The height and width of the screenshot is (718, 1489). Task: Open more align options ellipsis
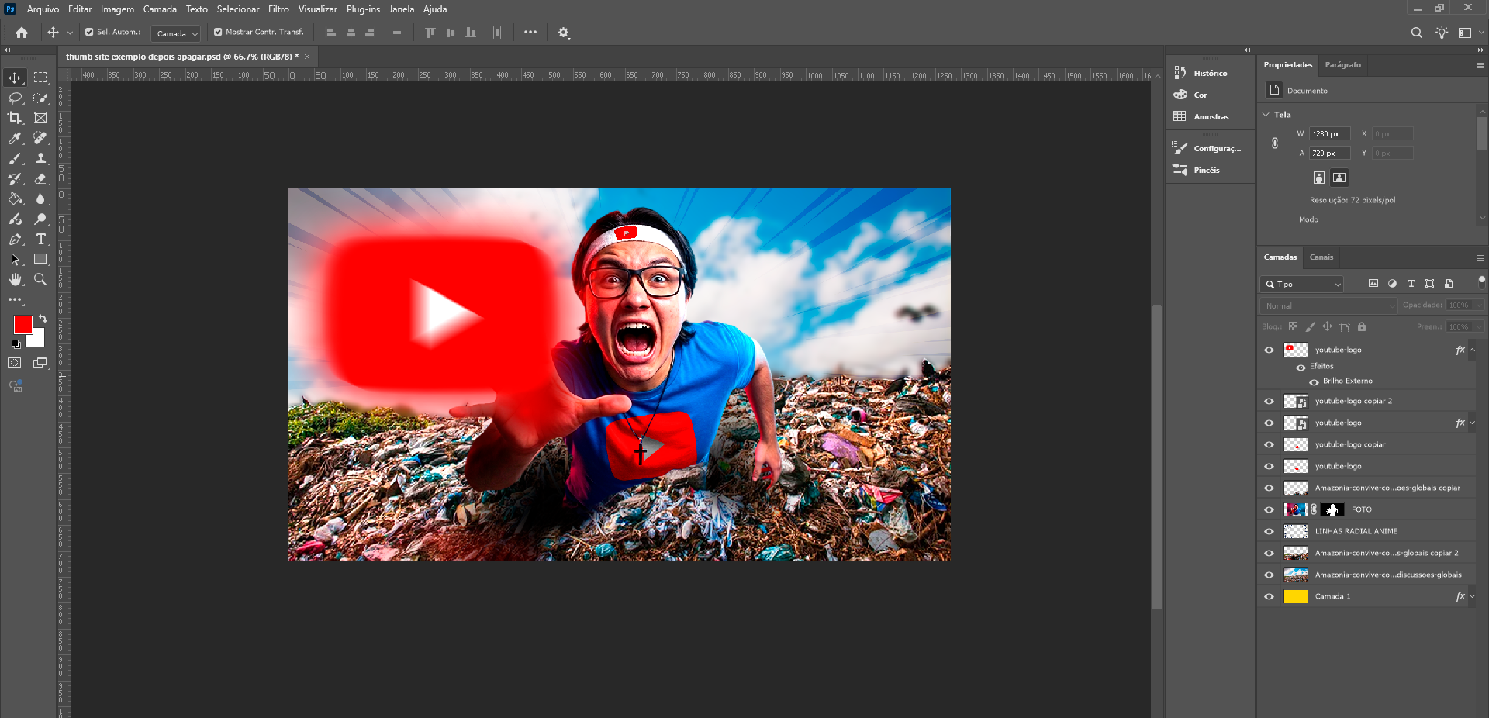[530, 33]
